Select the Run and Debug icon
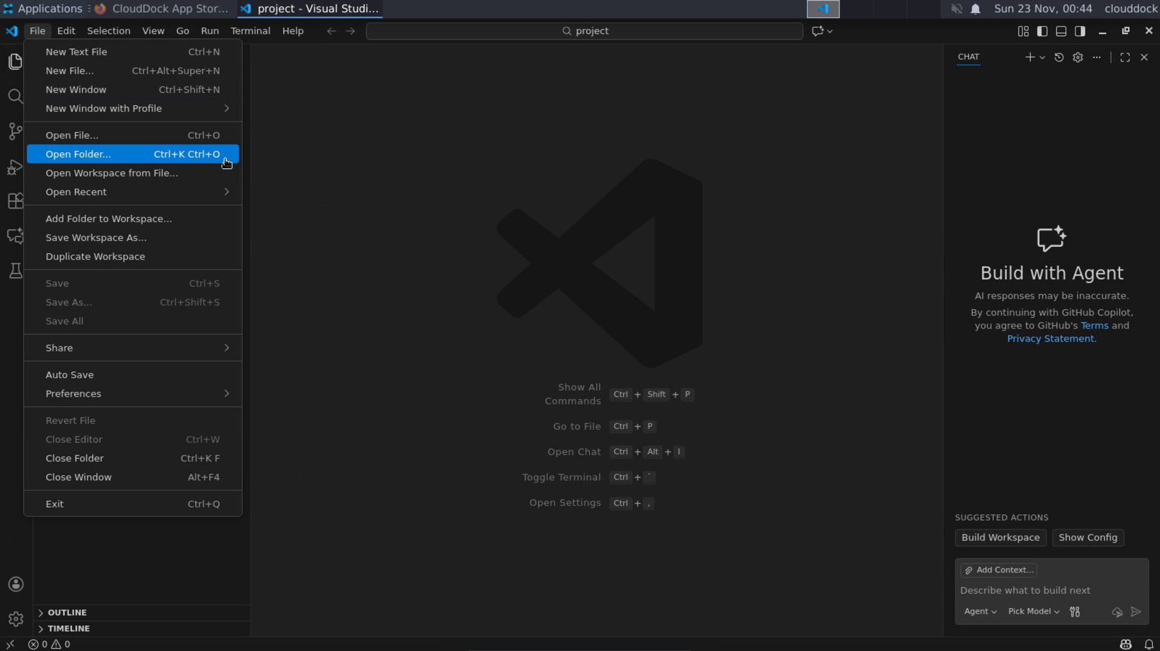 tap(15, 167)
